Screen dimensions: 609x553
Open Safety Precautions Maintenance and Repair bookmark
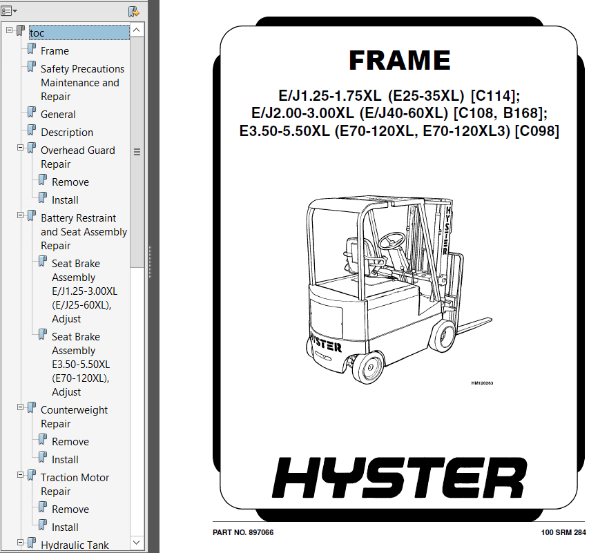[x=82, y=83]
